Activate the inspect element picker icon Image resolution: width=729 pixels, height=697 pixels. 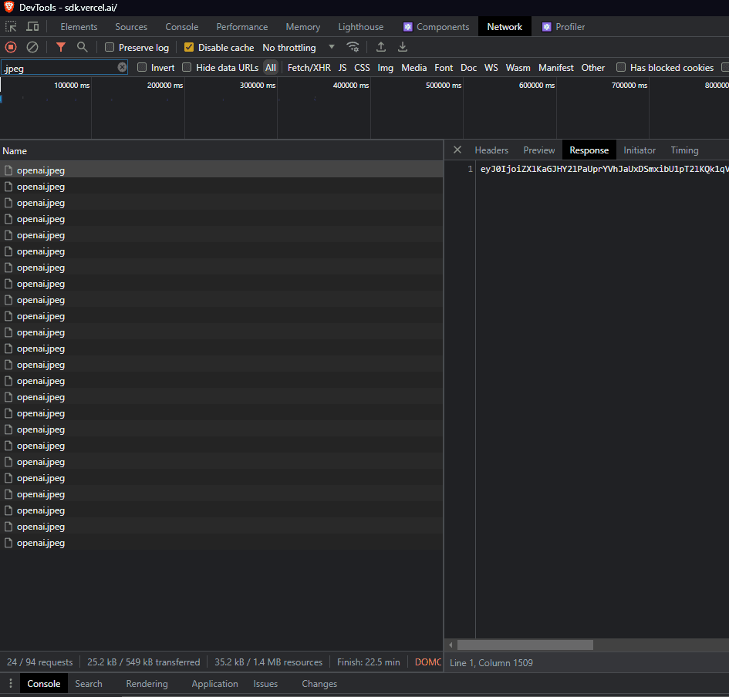click(11, 27)
